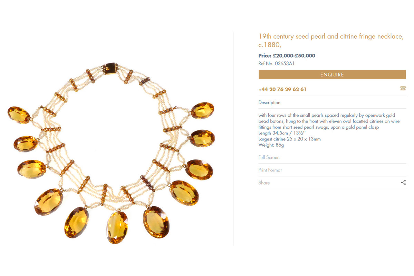Click Ref No. 03653A1 text
This screenshot has height=276, width=414.
point(277,63)
